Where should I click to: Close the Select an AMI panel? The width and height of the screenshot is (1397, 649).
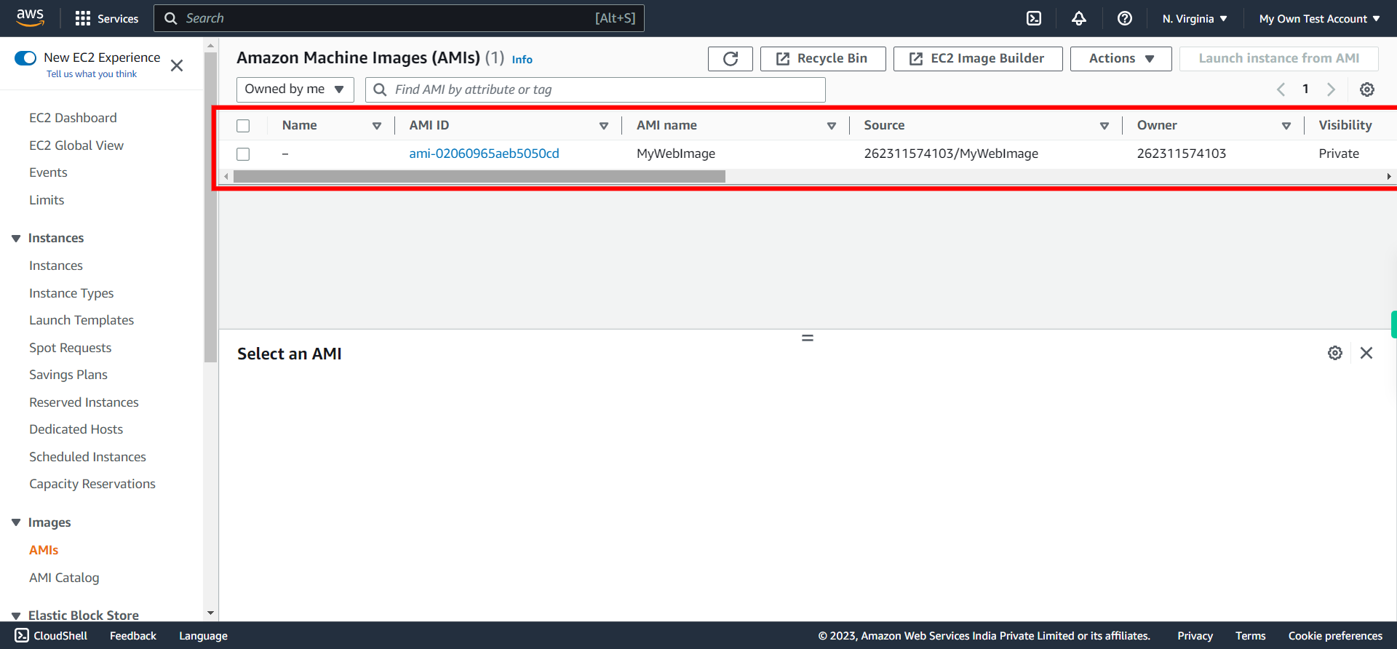(1366, 353)
